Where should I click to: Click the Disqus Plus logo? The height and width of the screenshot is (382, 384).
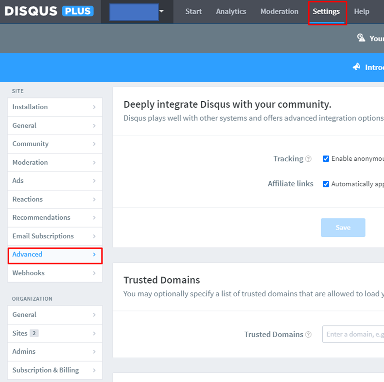49,11
